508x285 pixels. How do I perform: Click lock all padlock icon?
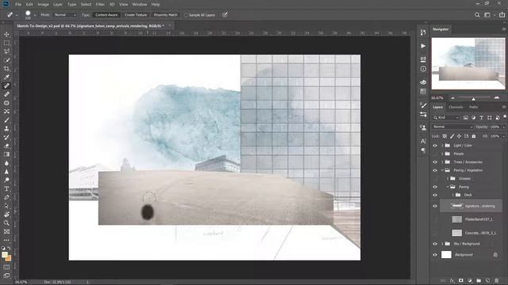coord(474,136)
